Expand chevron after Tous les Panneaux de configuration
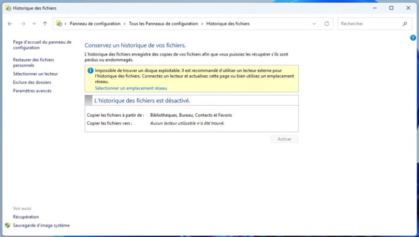The image size is (419, 237). tap(202, 24)
